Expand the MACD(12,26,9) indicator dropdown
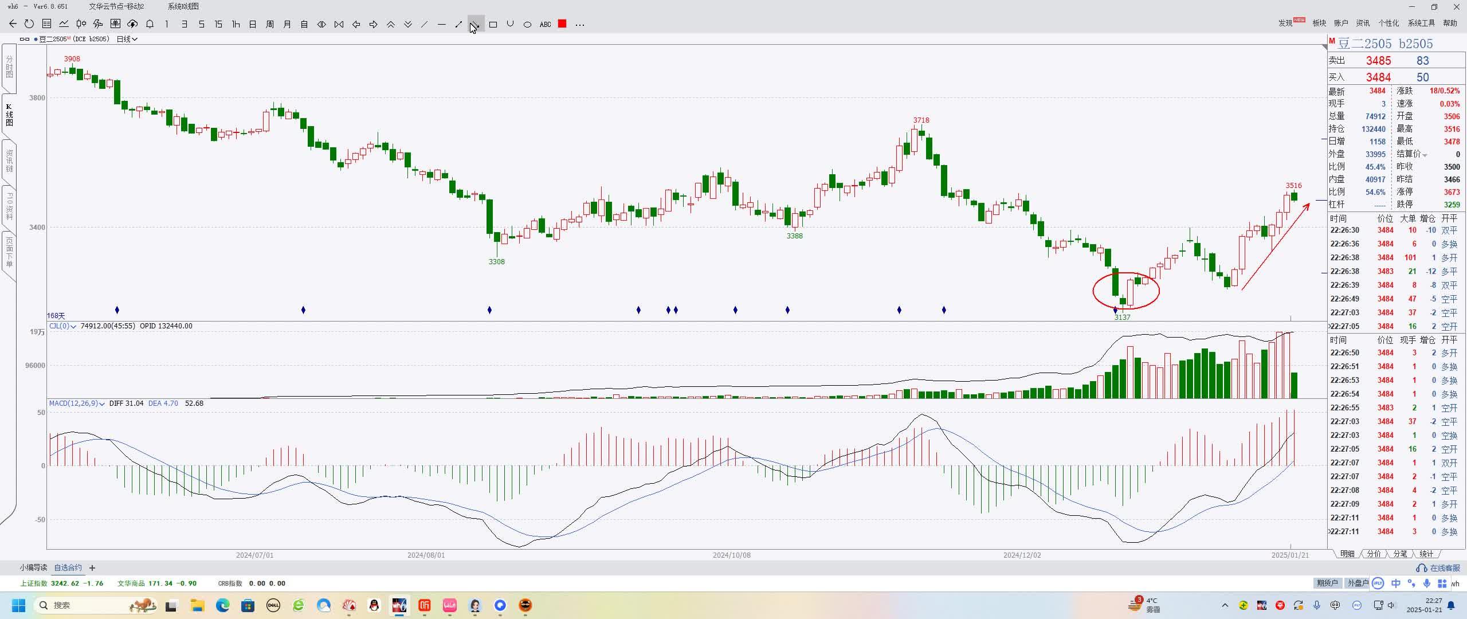 [102, 403]
